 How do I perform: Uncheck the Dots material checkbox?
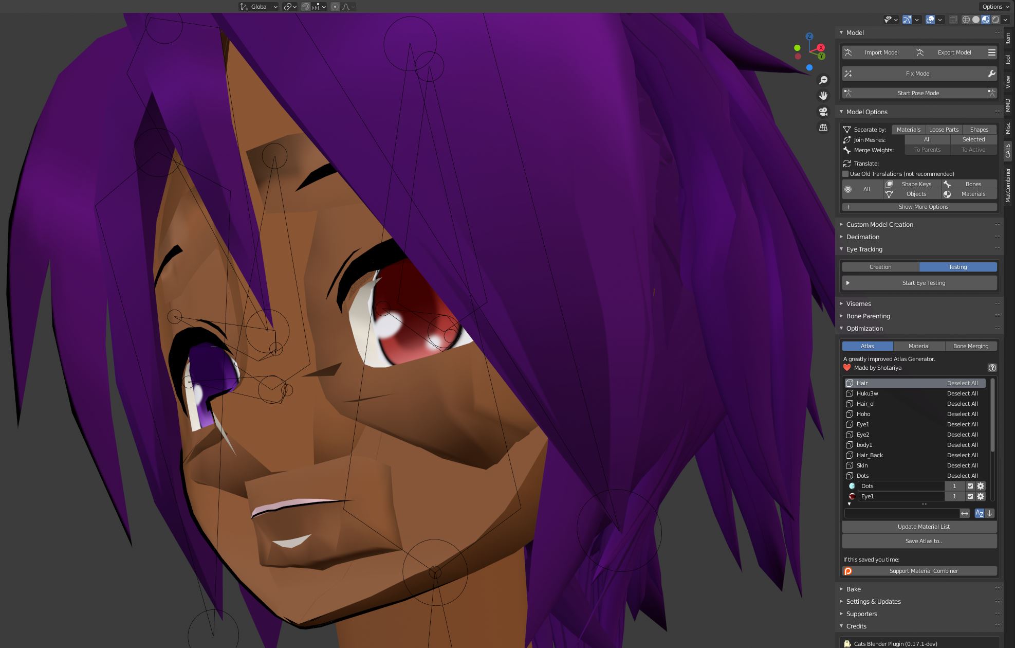[x=970, y=486]
